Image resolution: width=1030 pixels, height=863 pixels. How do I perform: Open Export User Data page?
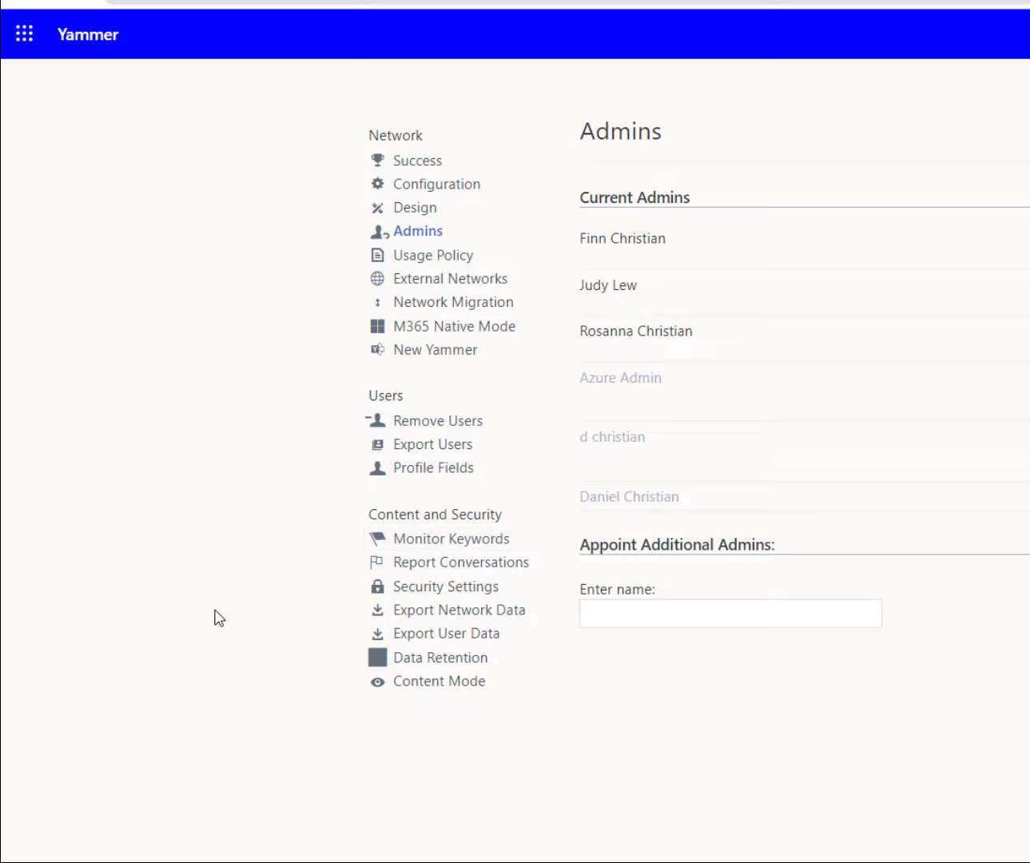pyautogui.click(x=446, y=634)
